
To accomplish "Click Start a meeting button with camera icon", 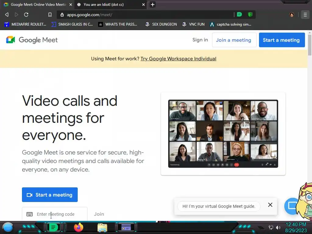I will point(50,195).
